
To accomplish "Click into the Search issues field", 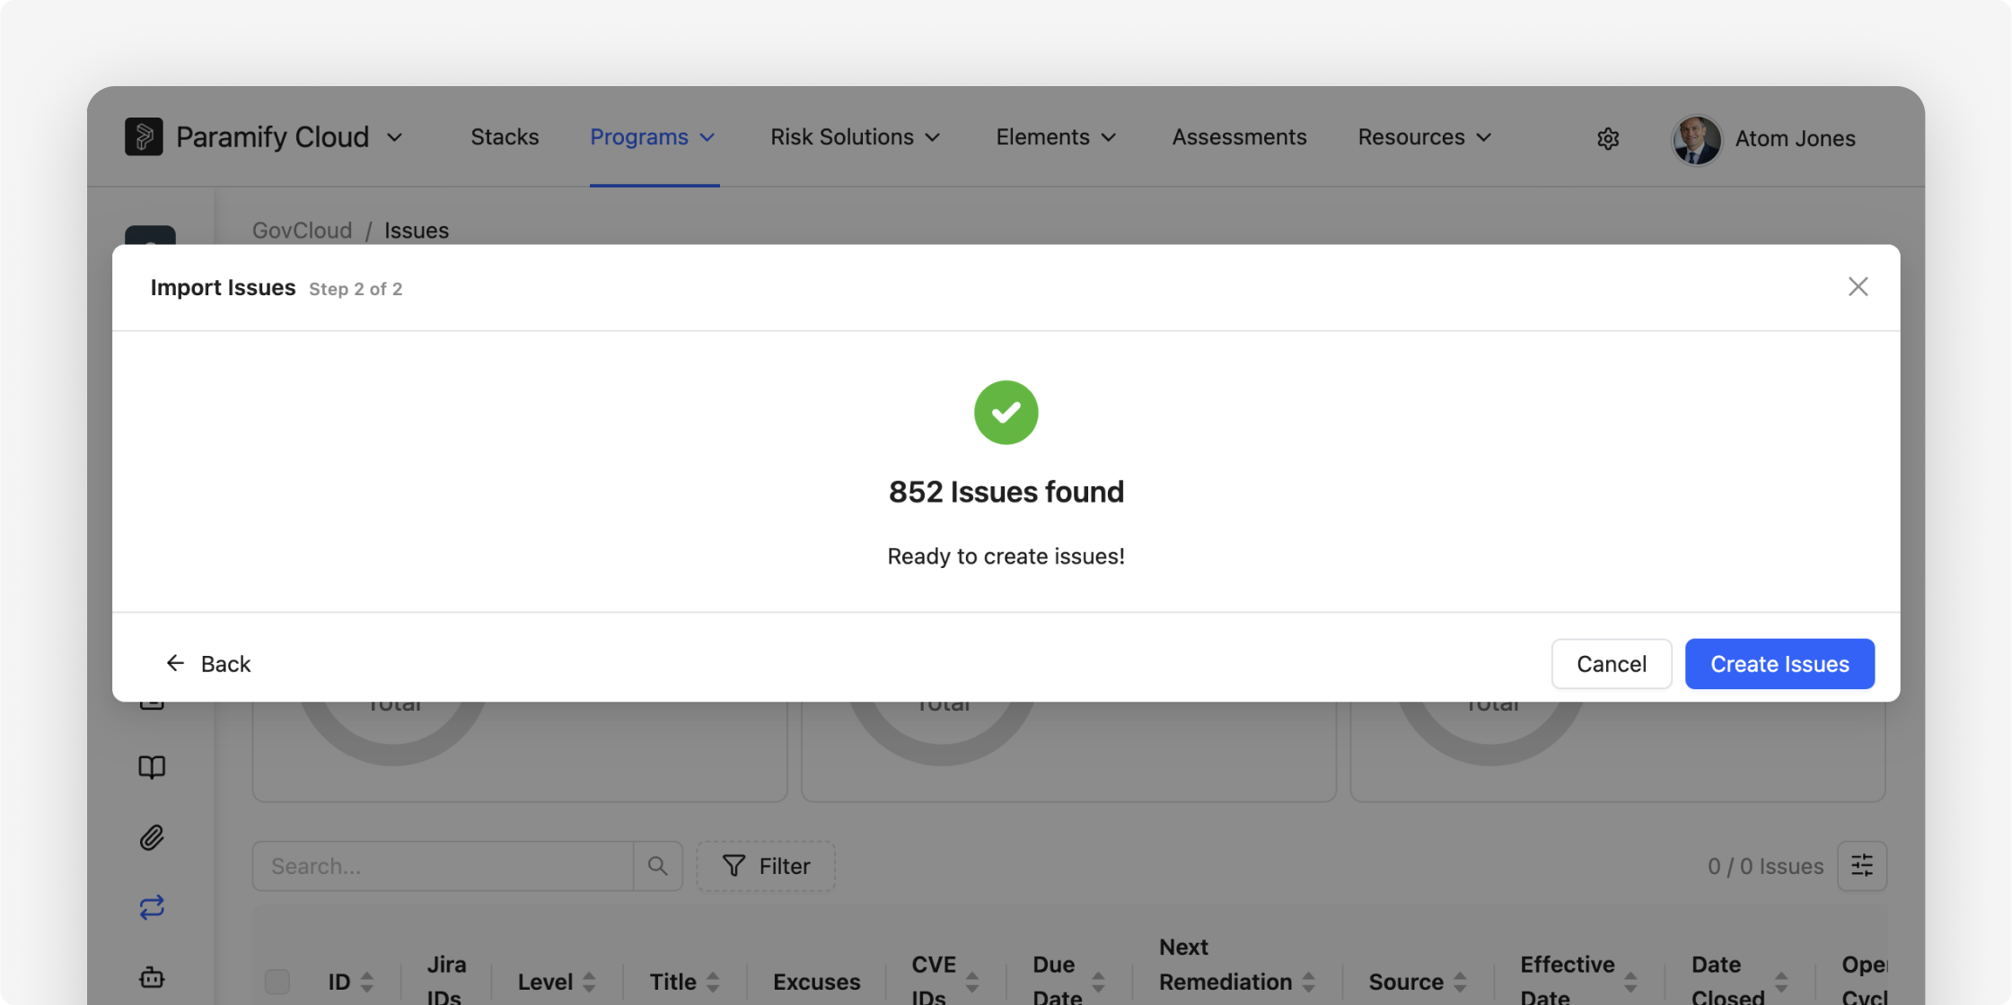I will click(x=443, y=866).
